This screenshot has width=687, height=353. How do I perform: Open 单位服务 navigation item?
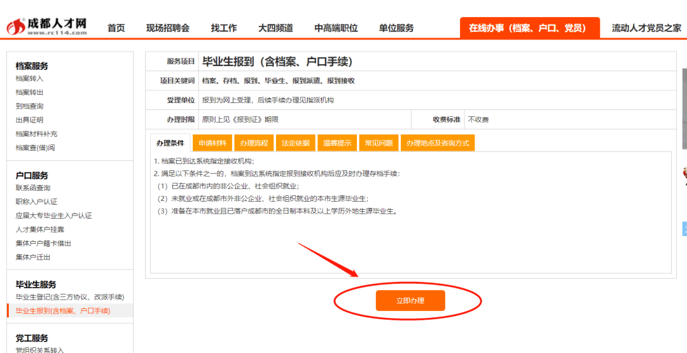click(396, 28)
